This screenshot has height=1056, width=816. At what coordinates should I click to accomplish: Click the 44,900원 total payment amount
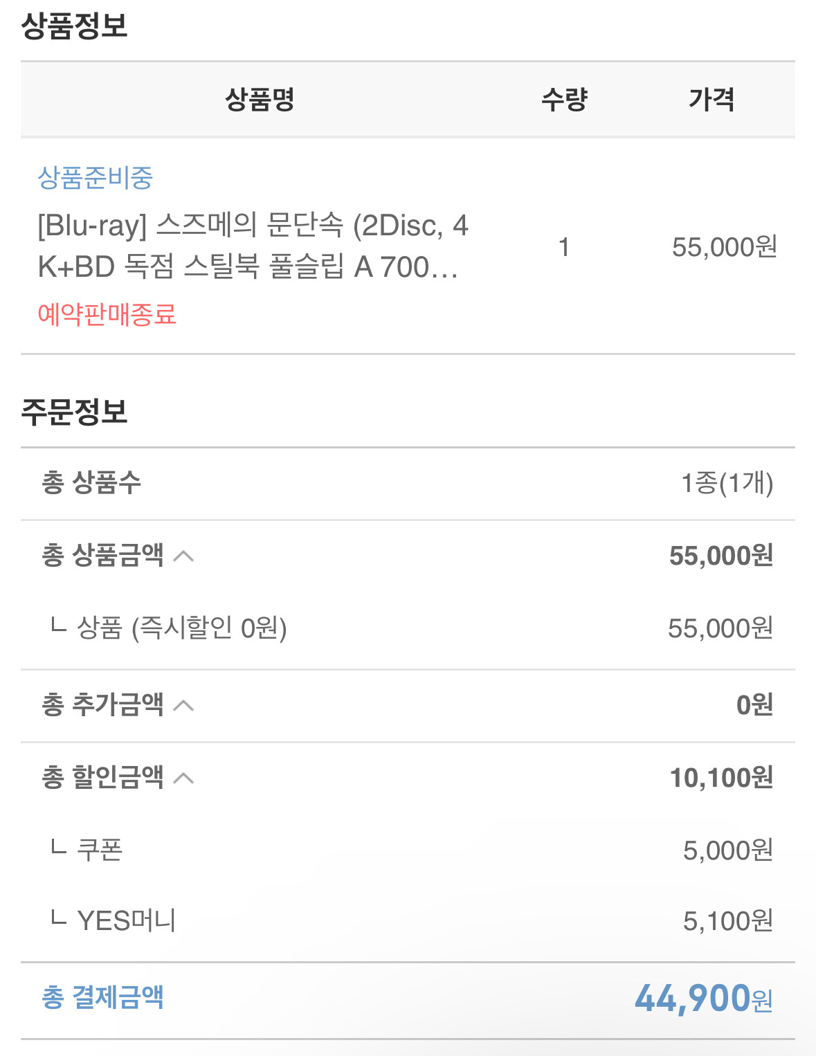(703, 999)
